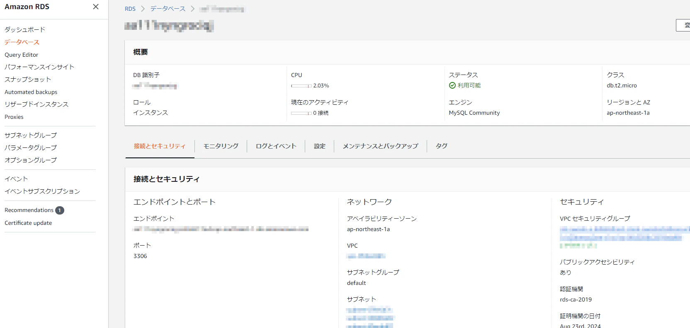Open Automated backups page
This screenshot has height=328, width=690.
coord(31,92)
